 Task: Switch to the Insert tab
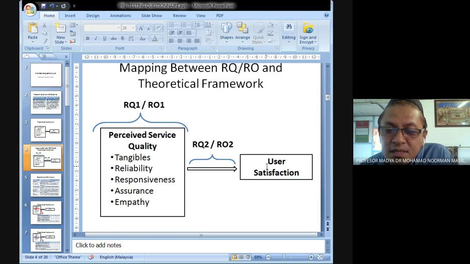[x=70, y=15]
